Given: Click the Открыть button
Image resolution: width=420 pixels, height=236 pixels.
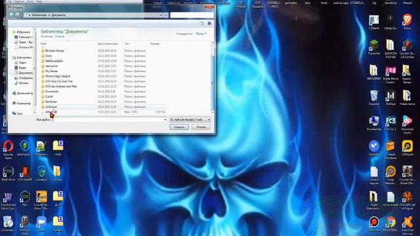Looking at the screenshot, I should click(x=179, y=127).
